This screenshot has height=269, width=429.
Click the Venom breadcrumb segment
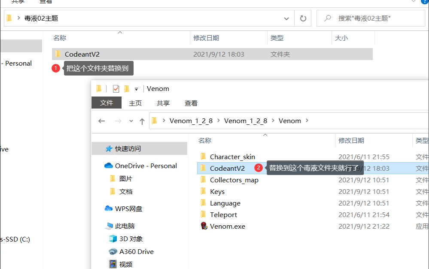[290, 121]
